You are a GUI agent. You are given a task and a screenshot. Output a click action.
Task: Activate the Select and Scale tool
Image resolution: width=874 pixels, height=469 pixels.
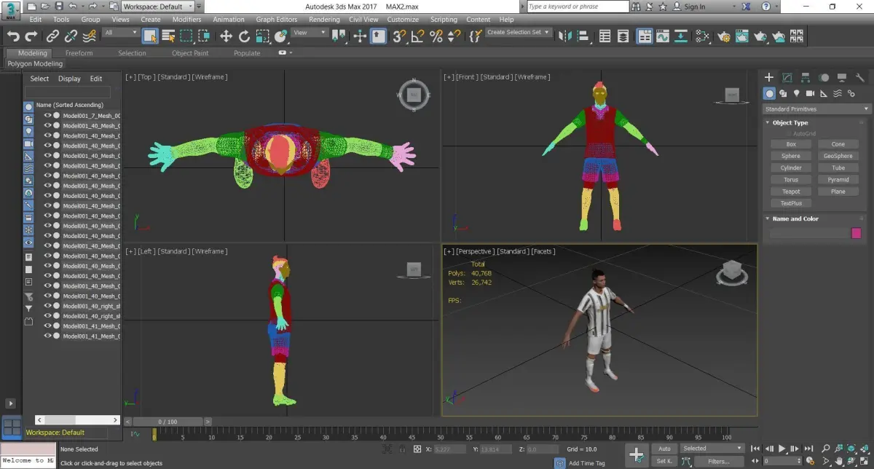click(262, 36)
